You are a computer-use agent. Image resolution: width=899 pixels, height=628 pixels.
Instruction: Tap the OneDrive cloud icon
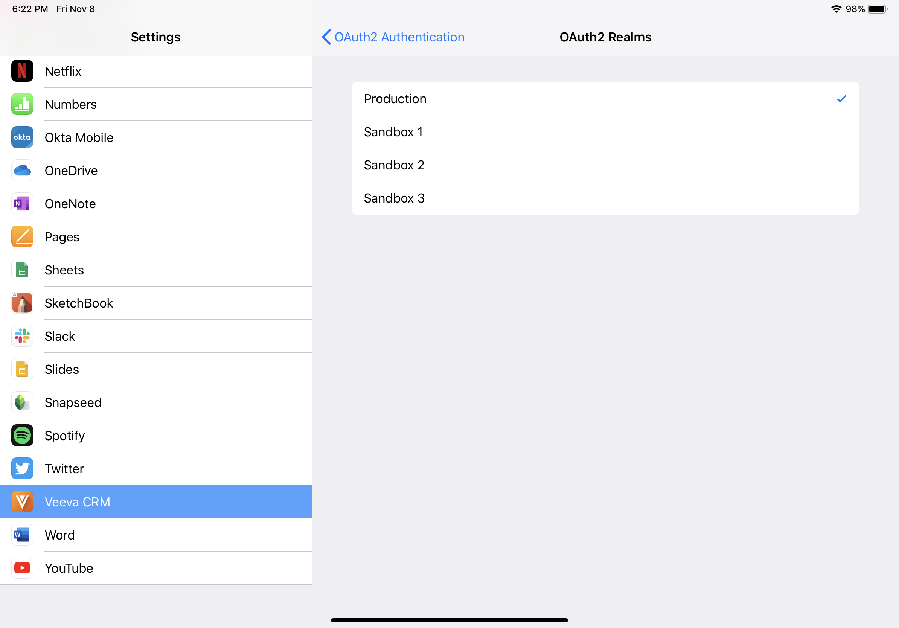pos(22,171)
